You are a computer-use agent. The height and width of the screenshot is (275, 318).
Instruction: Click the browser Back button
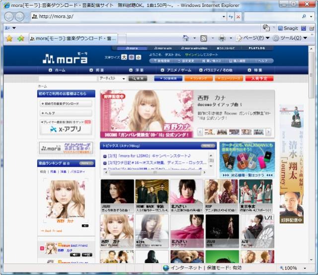9,16
